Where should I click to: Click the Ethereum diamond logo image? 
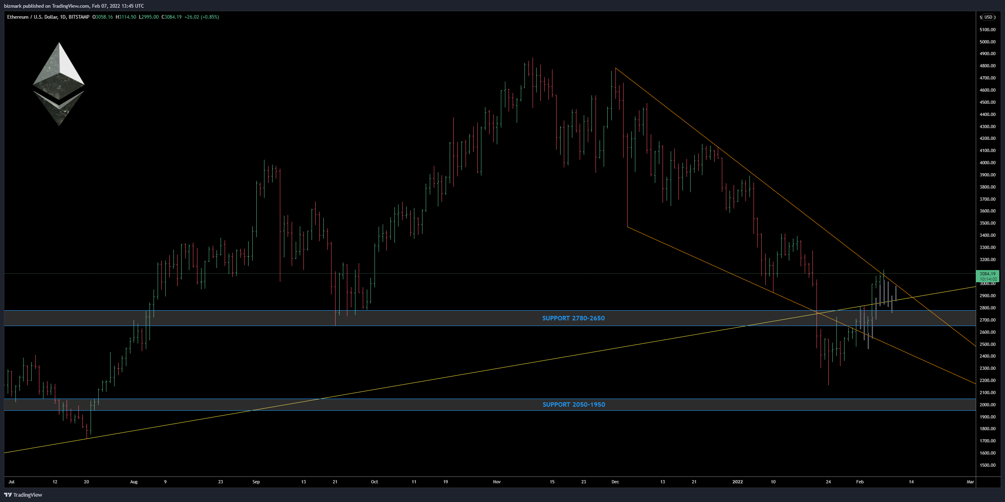point(59,84)
